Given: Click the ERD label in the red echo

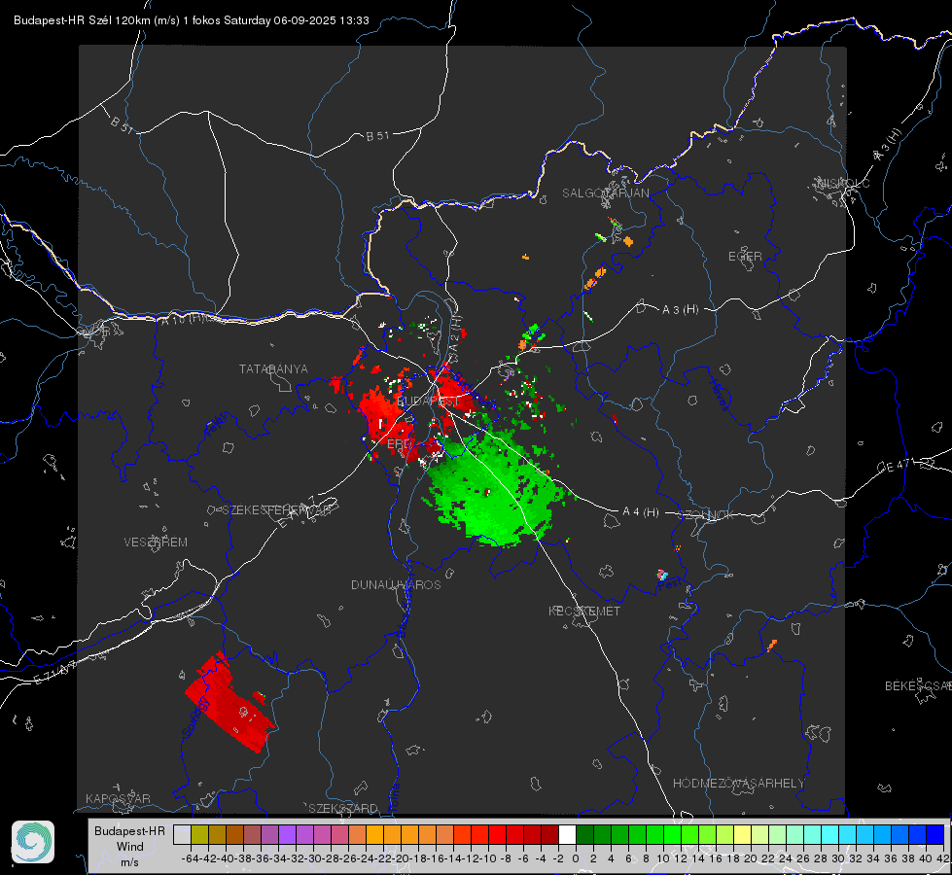Looking at the screenshot, I should (399, 444).
